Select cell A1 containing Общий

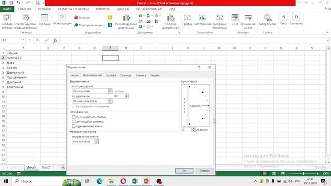tap(23, 53)
